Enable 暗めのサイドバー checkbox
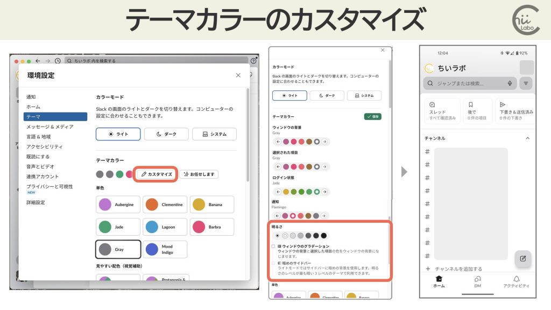551x310 pixels. point(273,263)
